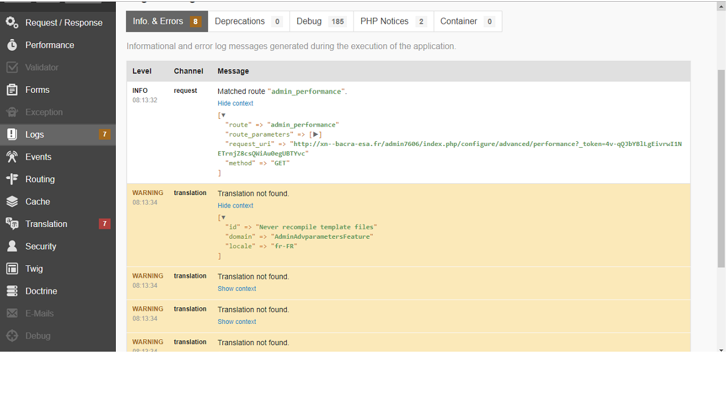Click the Twig template icon
727x409 pixels.
click(x=12, y=269)
